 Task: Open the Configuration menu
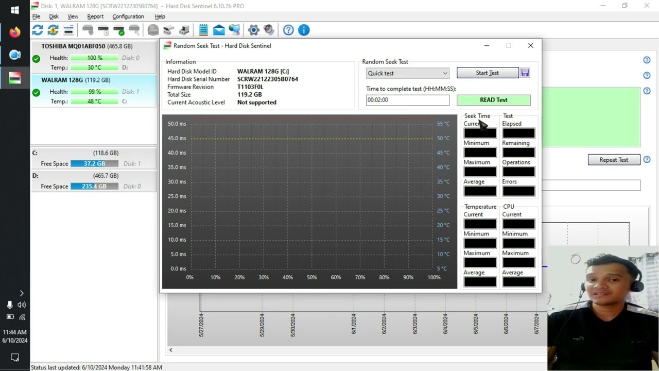click(128, 16)
